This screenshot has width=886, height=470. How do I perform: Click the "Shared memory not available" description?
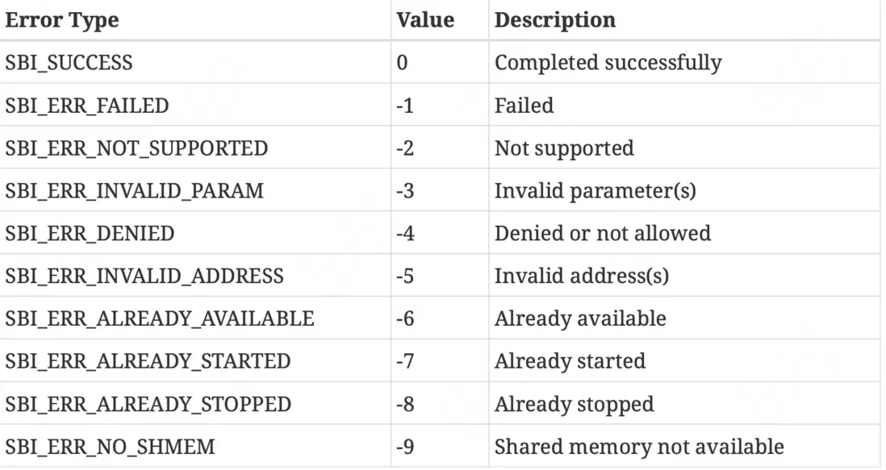point(638,447)
